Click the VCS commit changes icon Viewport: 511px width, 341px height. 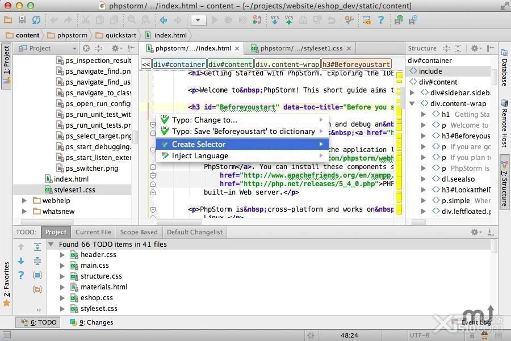coord(289,20)
